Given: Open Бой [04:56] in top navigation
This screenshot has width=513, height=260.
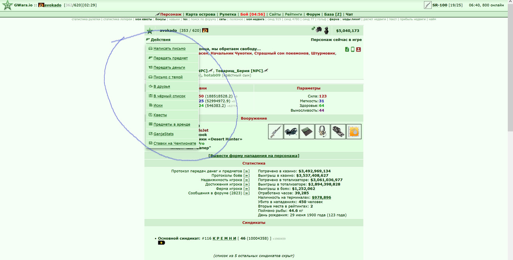Looking at the screenshot, I should (252, 14).
